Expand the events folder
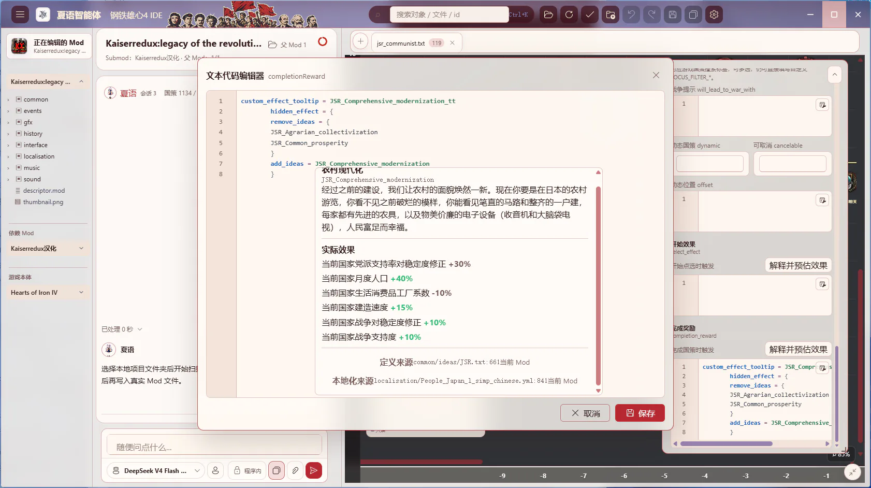Viewport: 871px width, 488px height. 8,111
